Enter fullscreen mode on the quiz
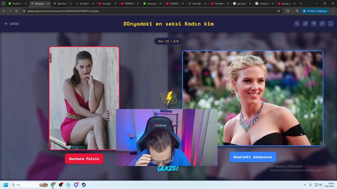 331,24
